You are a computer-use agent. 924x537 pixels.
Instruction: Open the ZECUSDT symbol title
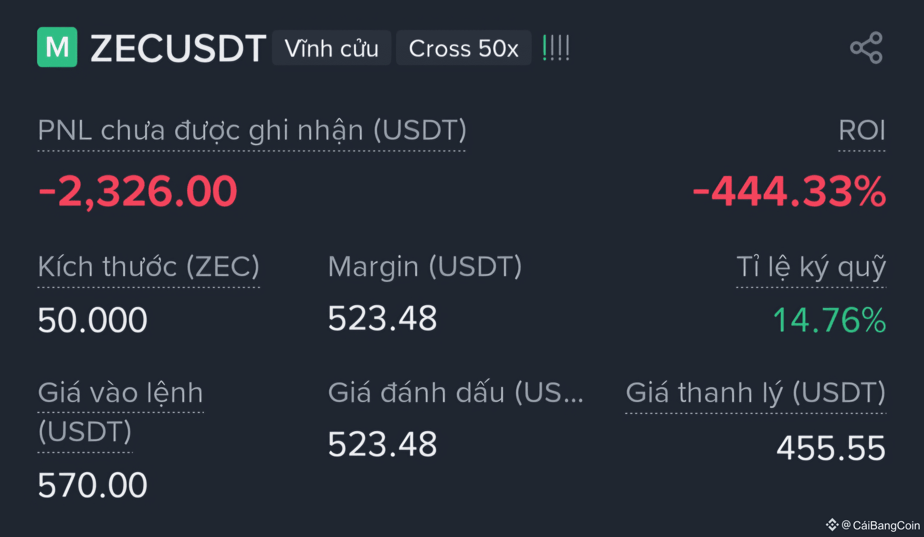click(x=178, y=48)
